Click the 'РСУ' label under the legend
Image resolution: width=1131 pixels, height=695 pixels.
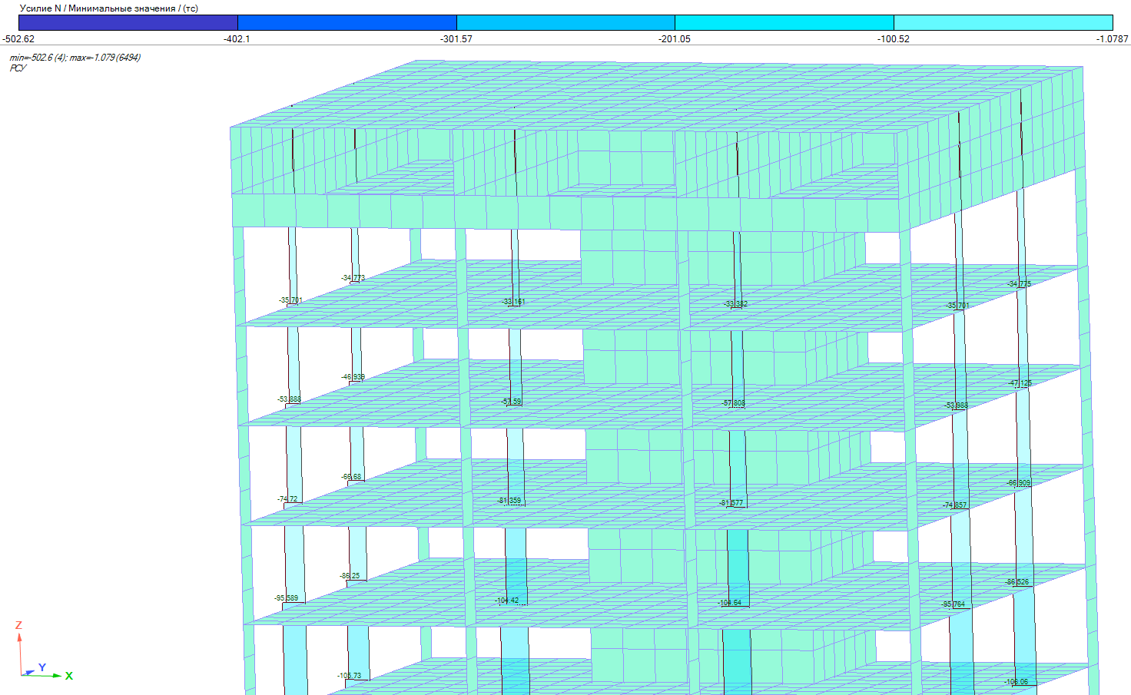[18, 68]
